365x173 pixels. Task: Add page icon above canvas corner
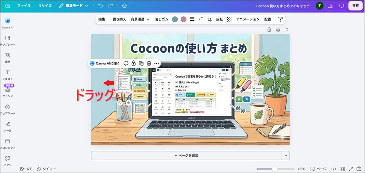(287, 30)
